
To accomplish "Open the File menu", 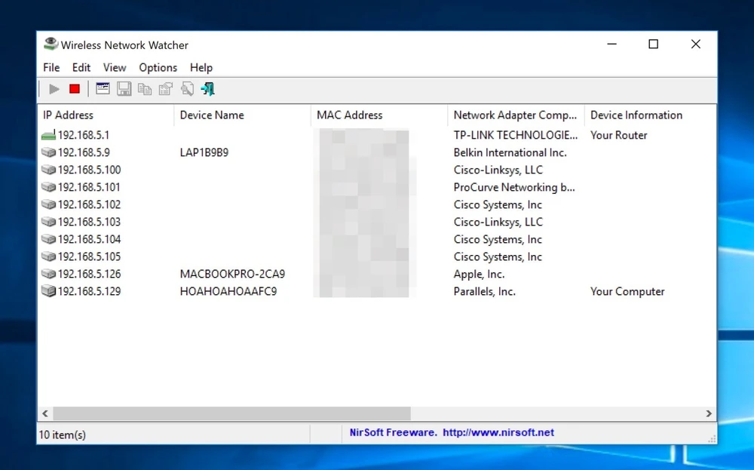I will [51, 68].
